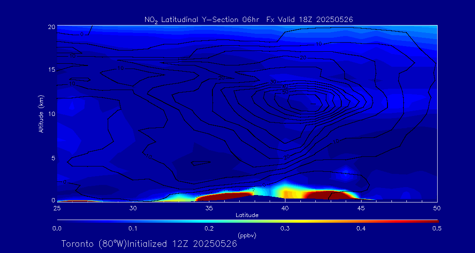
Task: Click latitude axis tick label '35'
Action: click(x=209, y=208)
